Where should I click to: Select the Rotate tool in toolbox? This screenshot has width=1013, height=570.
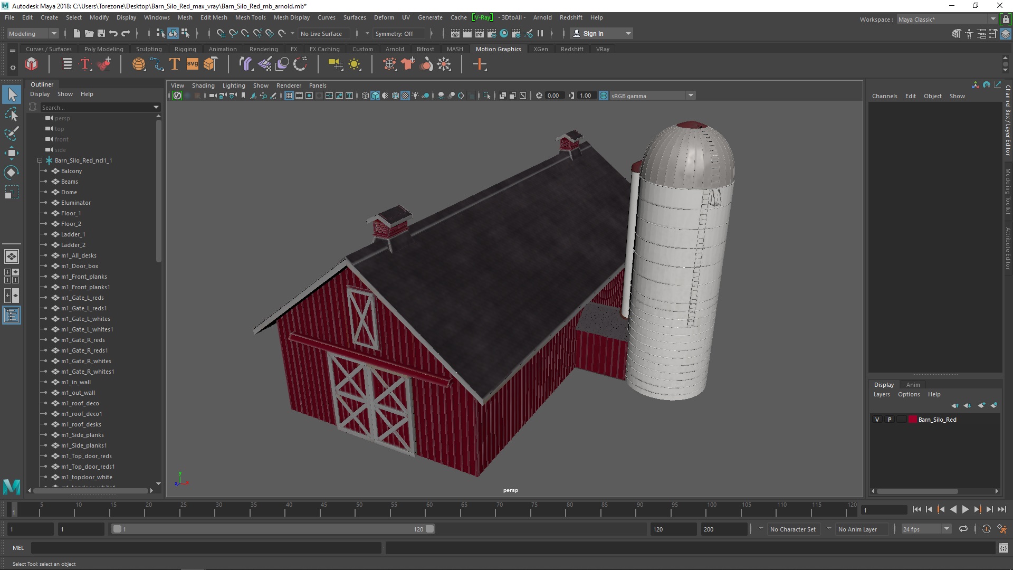tap(11, 173)
